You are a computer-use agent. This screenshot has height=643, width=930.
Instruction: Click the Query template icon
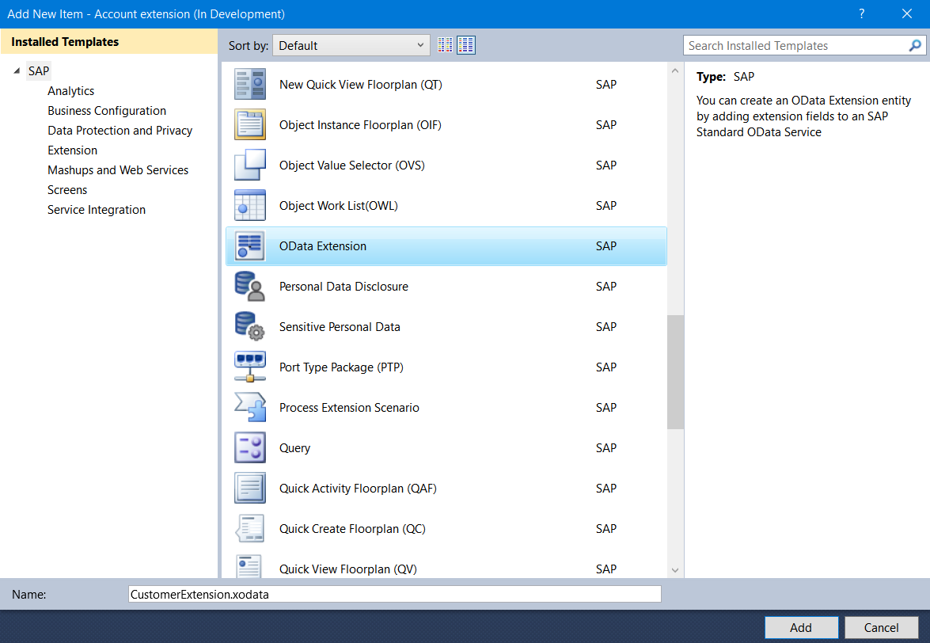(x=250, y=448)
